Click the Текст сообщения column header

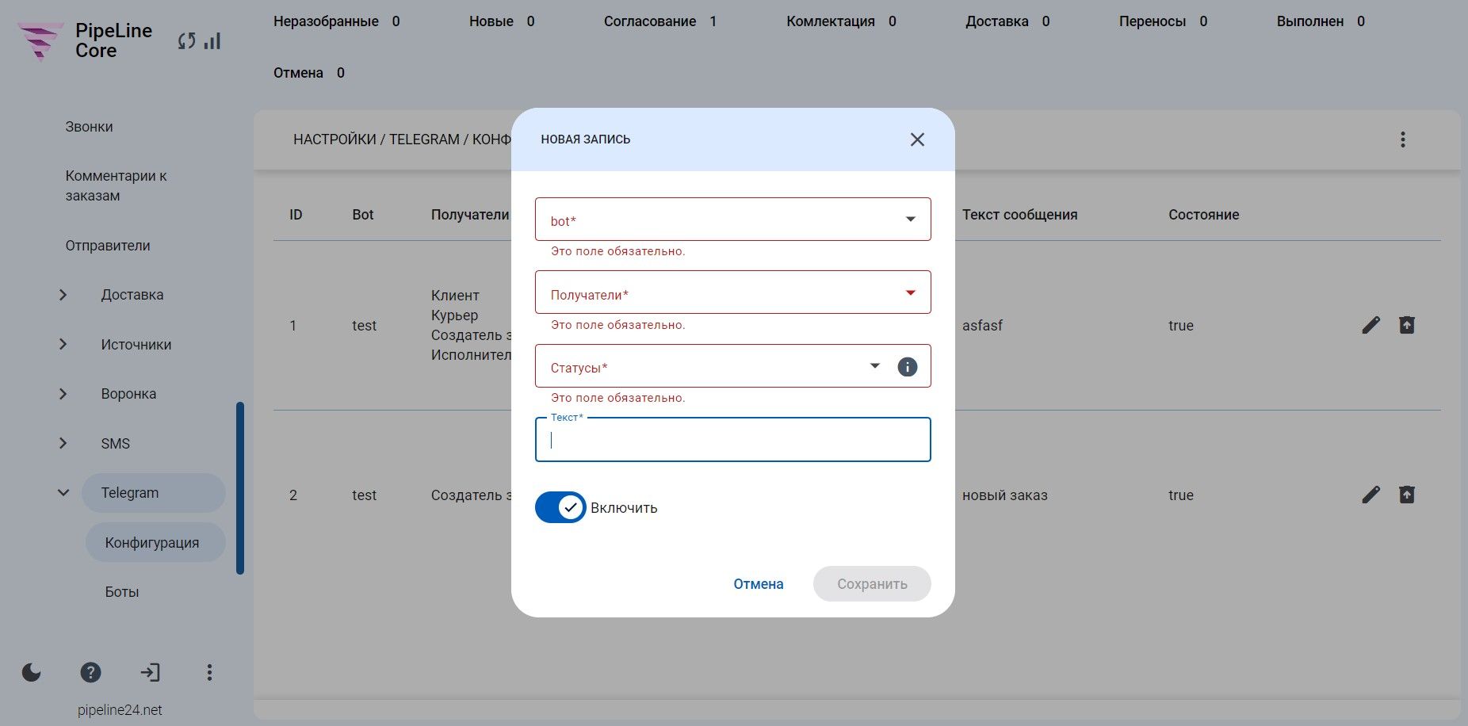coord(1019,215)
